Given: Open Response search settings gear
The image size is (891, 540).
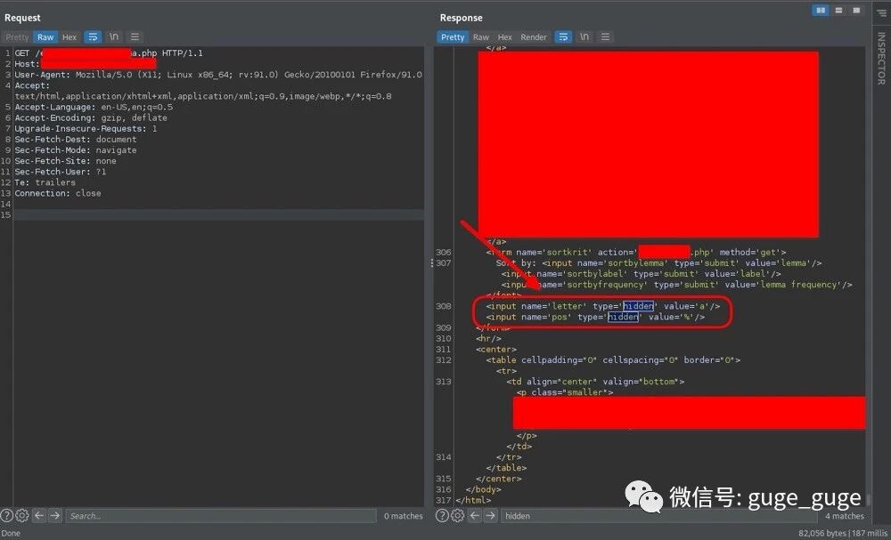Looking at the screenshot, I should click(457, 516).
